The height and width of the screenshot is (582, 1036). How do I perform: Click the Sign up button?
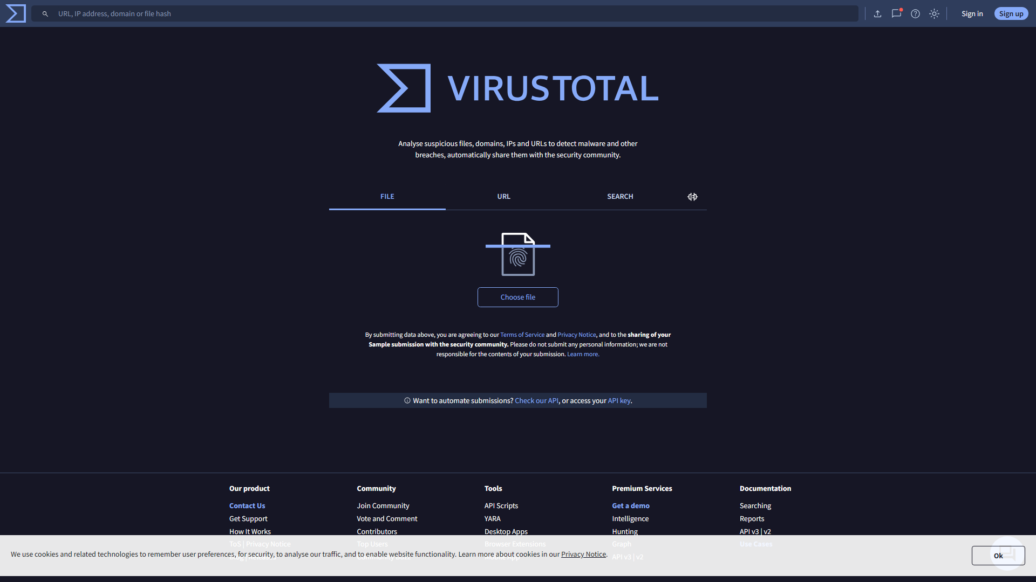(x=1011, y=14)
